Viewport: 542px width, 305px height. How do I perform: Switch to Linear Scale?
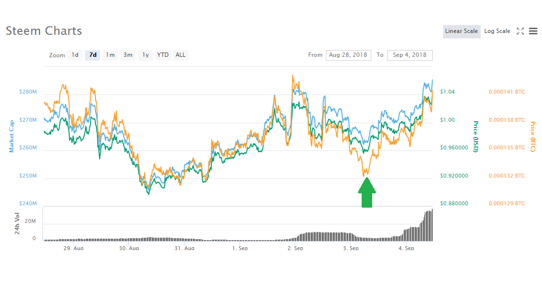[x=461, y=32]
